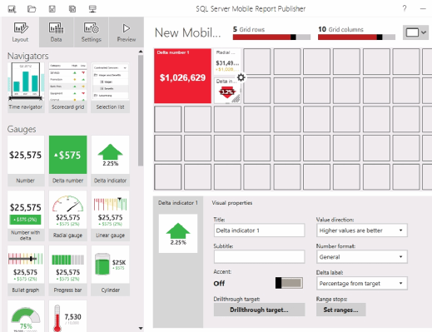
Task: Expand the Delta label dropdown
Action: coord(362,284)
